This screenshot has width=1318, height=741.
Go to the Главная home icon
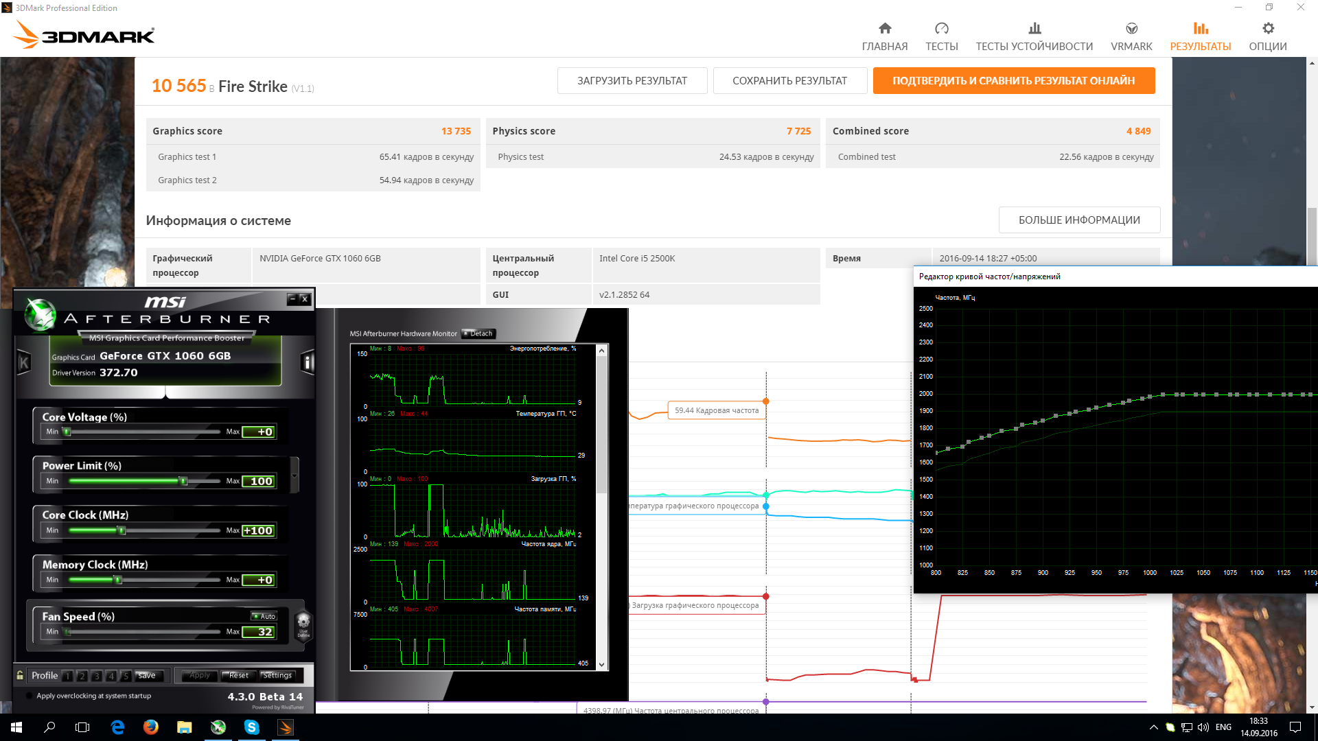(x=885, y=28)
